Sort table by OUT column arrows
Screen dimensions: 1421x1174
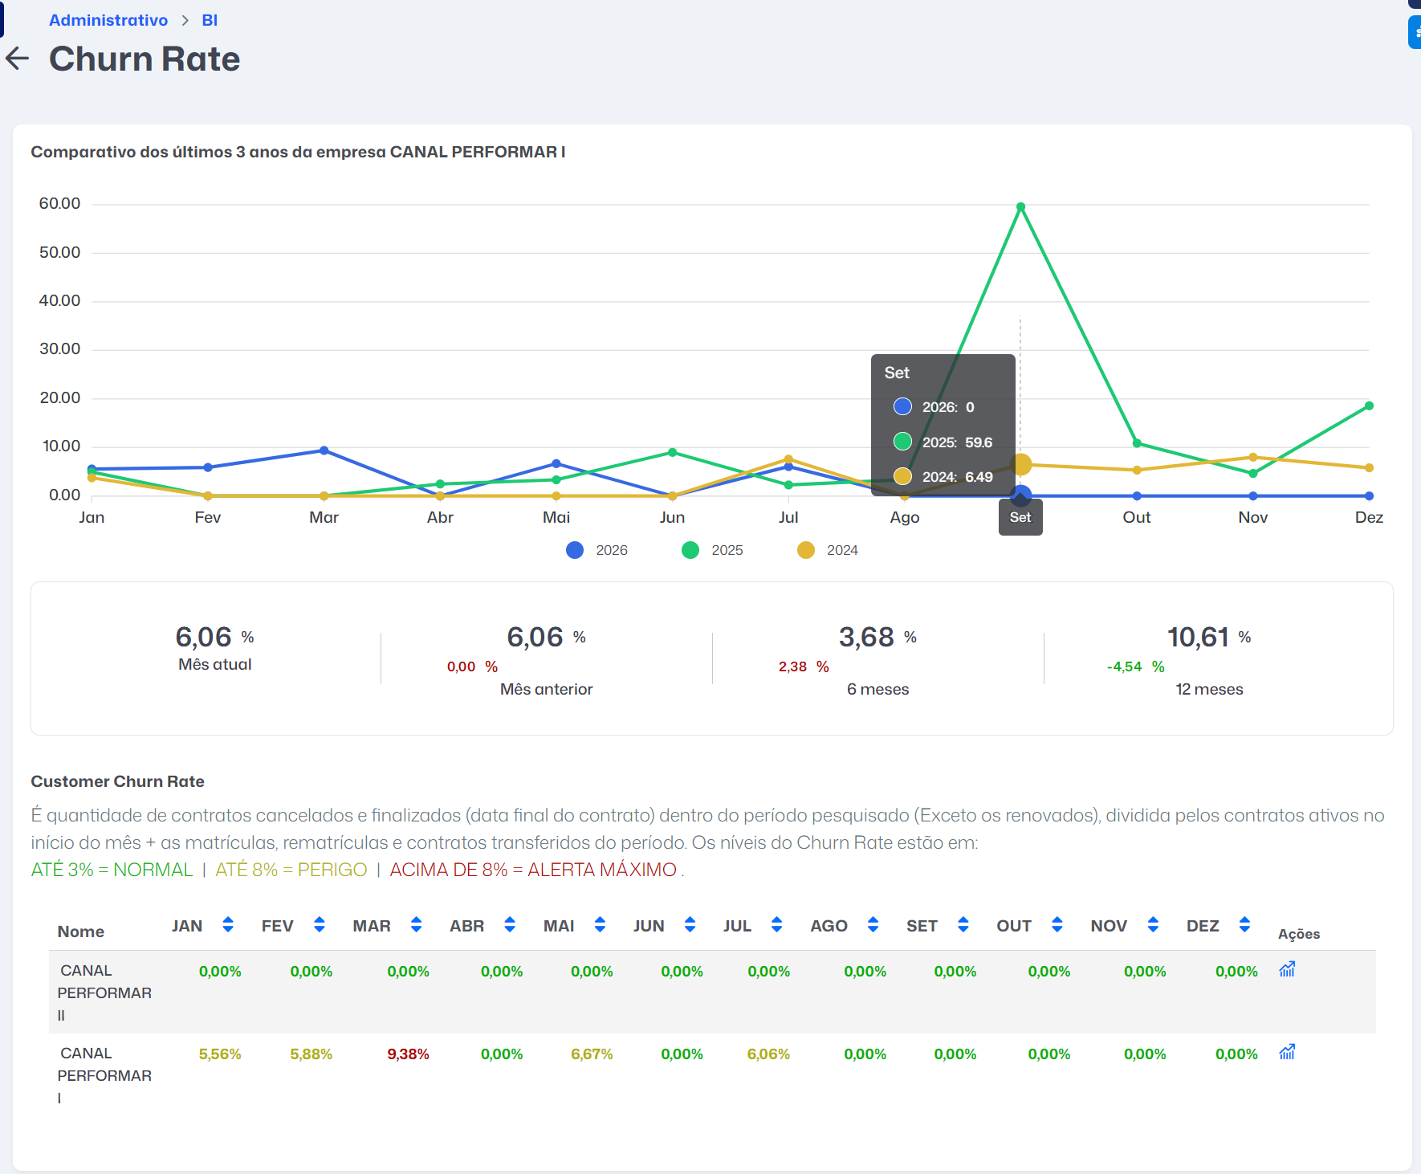coord(1057,925)
